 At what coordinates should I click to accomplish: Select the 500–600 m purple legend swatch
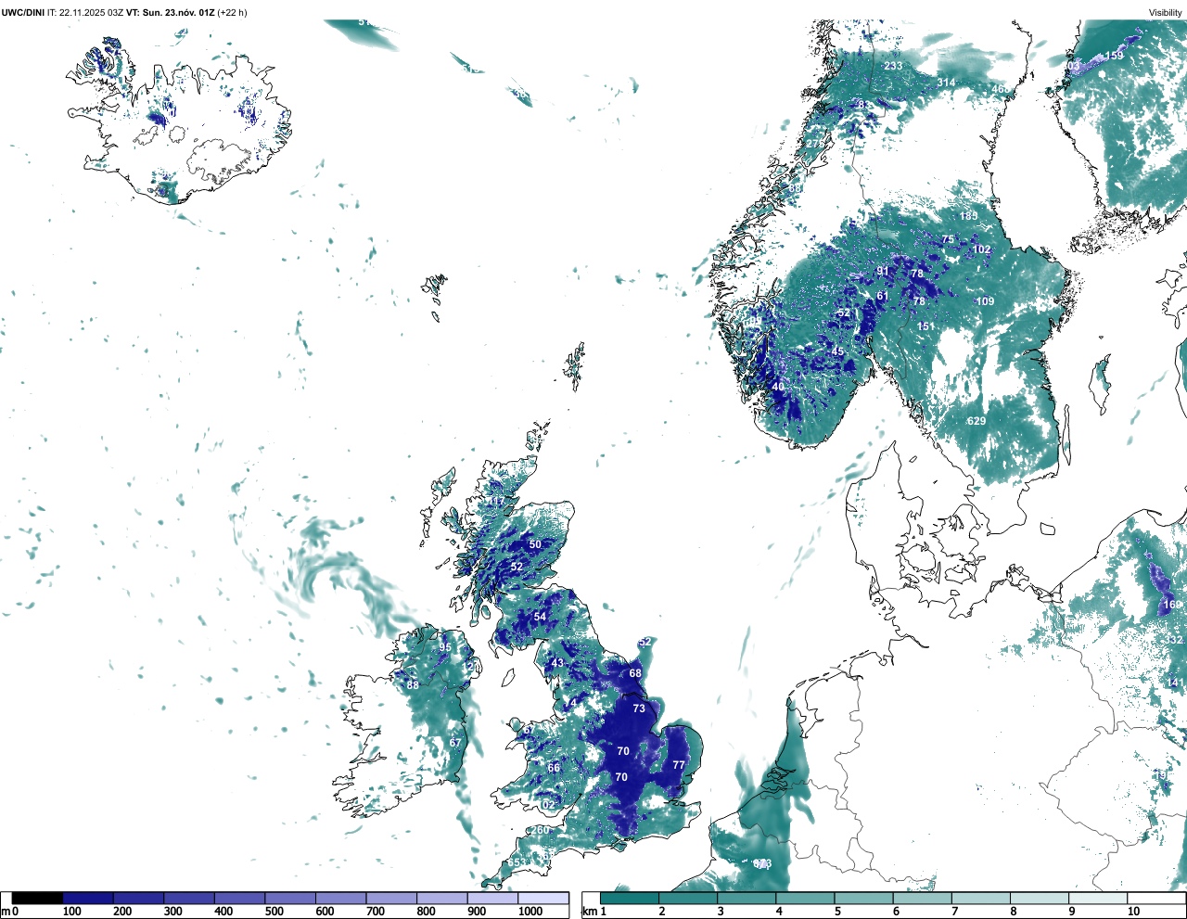point(290,898)
